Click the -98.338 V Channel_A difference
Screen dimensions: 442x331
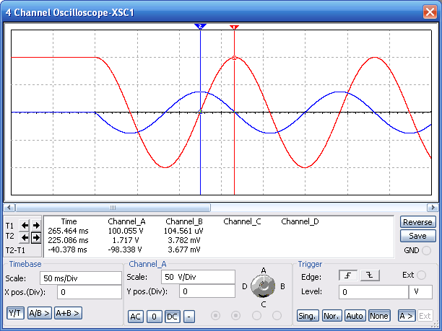[x=125, y=250]
